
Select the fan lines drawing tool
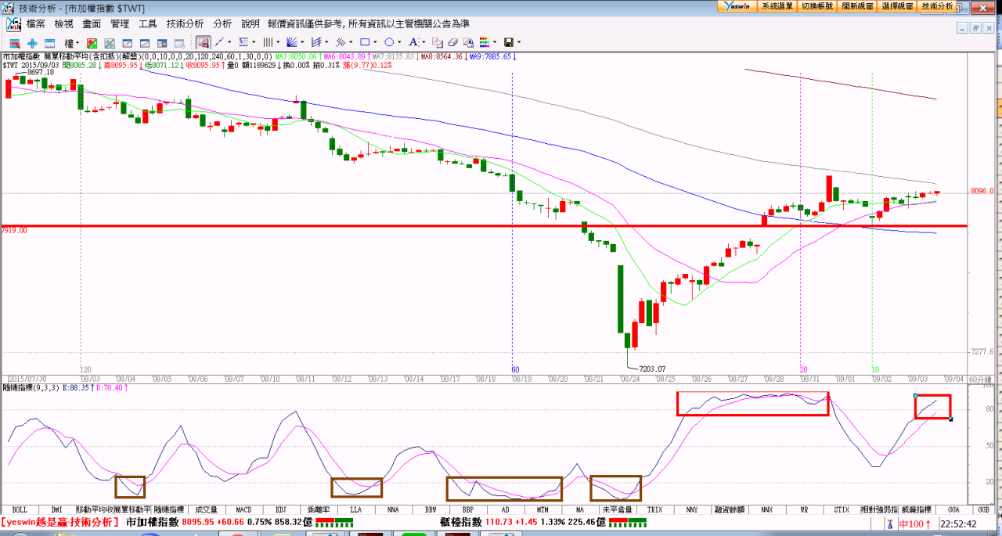click(291, 42)
